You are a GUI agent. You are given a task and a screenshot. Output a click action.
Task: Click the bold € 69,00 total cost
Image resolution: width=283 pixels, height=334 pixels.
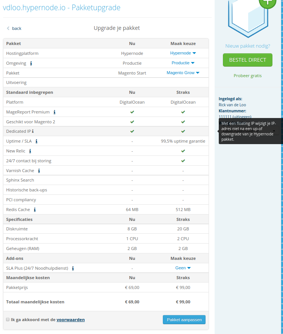[132, 302]
